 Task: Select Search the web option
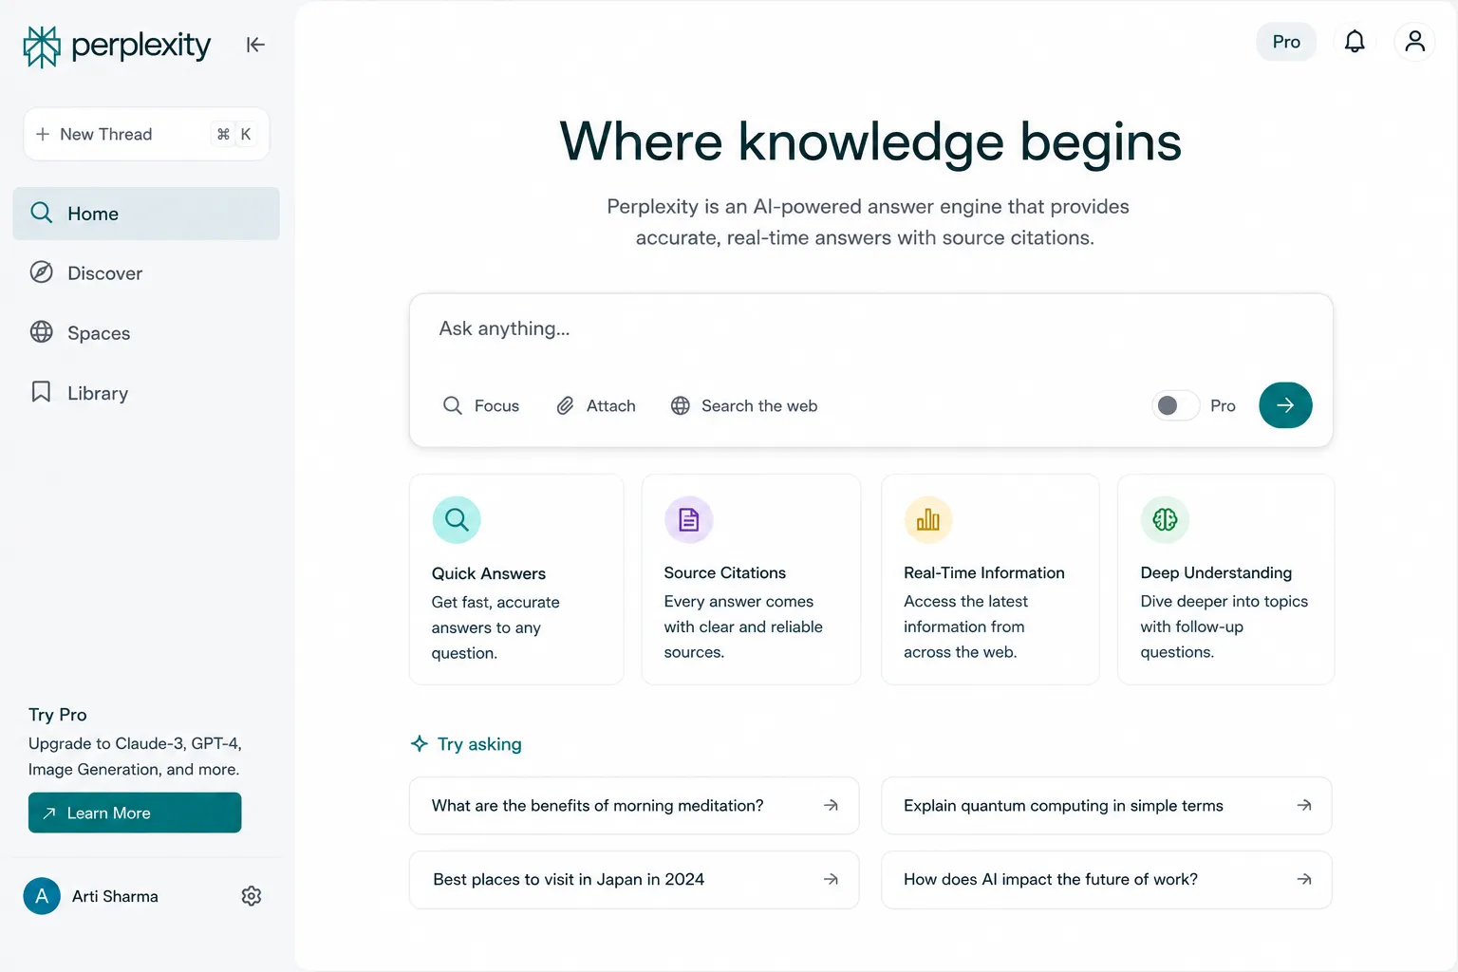(744, 406)
